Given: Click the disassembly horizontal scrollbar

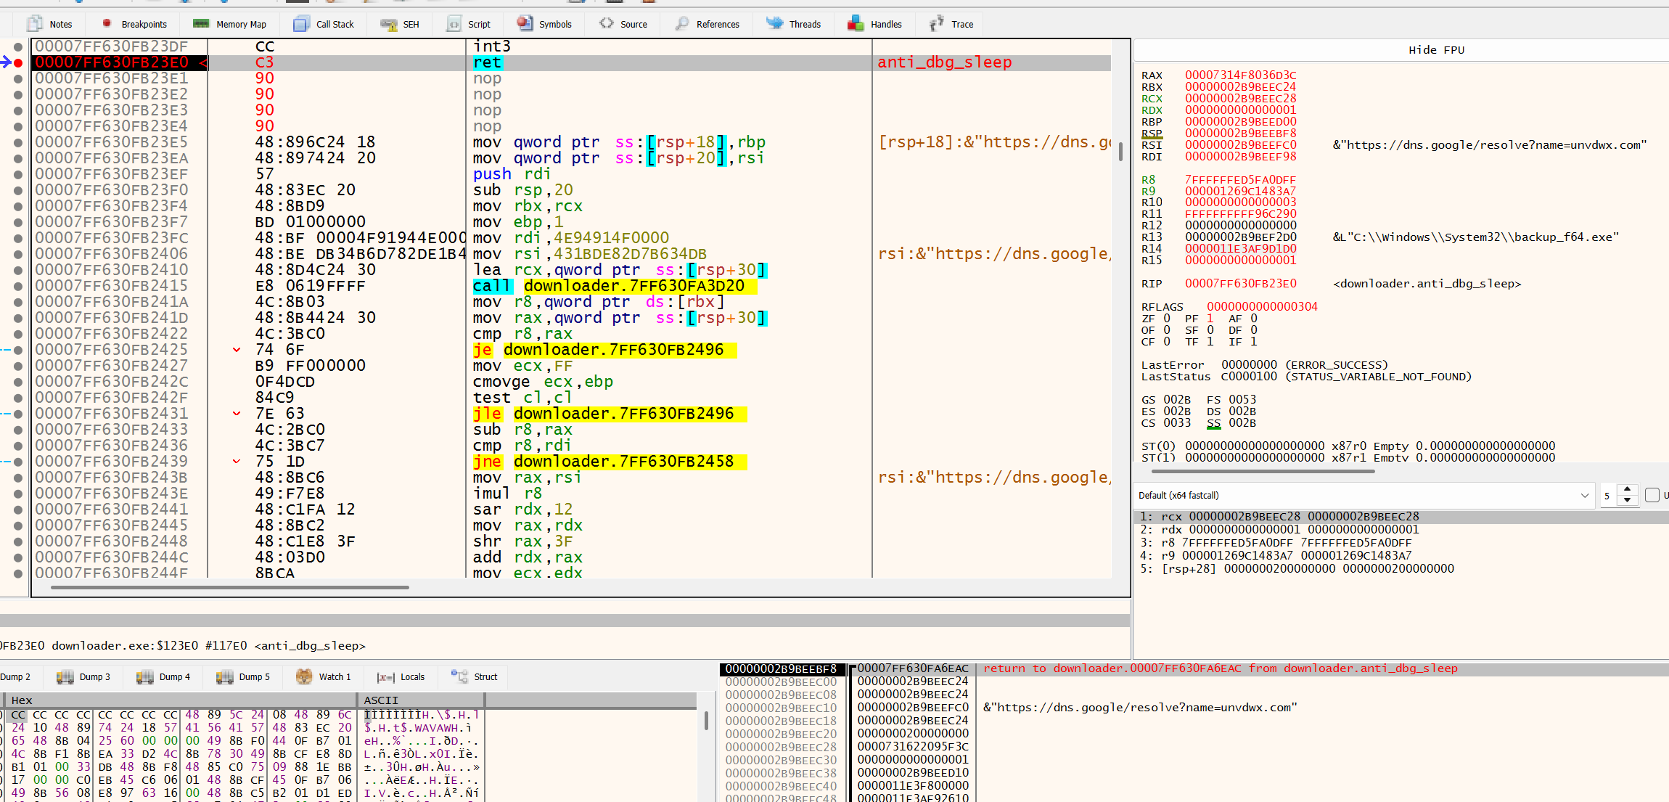Looking at the screenshot, I should click(230, 587).
